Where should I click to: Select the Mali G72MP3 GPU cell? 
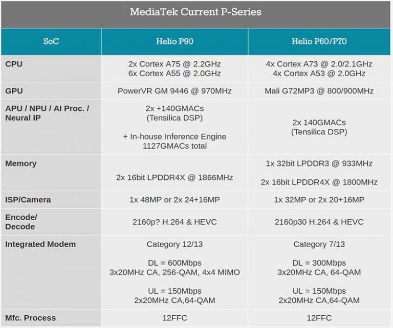319,91
